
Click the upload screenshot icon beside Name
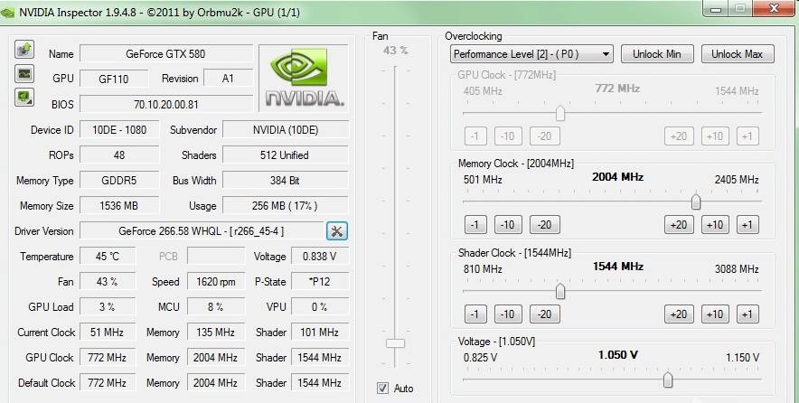24,50
